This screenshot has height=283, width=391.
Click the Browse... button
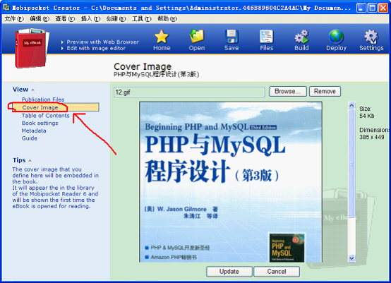(288, 91)
